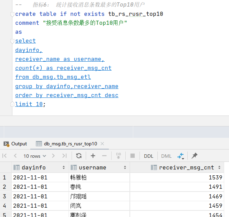This screenshot has height=217, width=229.
Task: Close the db_msg.tb_rs_rusr_top10 tab
Action: pos(102,144)
